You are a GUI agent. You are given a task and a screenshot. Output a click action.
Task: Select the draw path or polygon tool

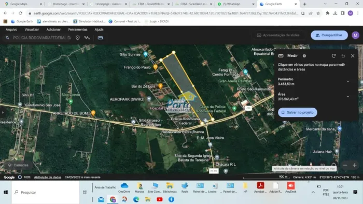pos(87,38)
